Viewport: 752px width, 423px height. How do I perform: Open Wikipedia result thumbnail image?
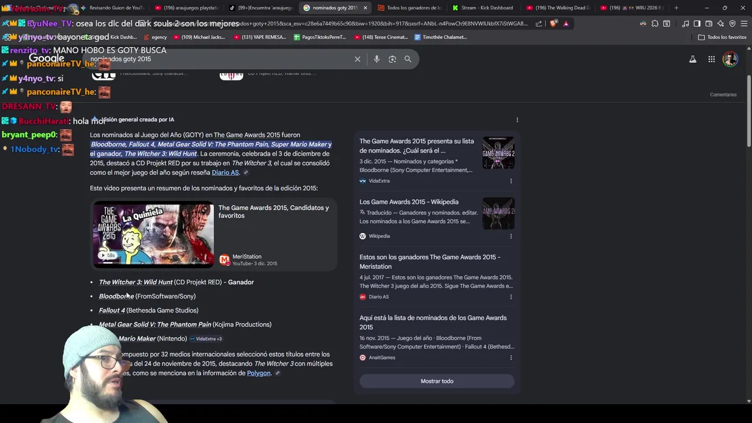click(498, 214)
